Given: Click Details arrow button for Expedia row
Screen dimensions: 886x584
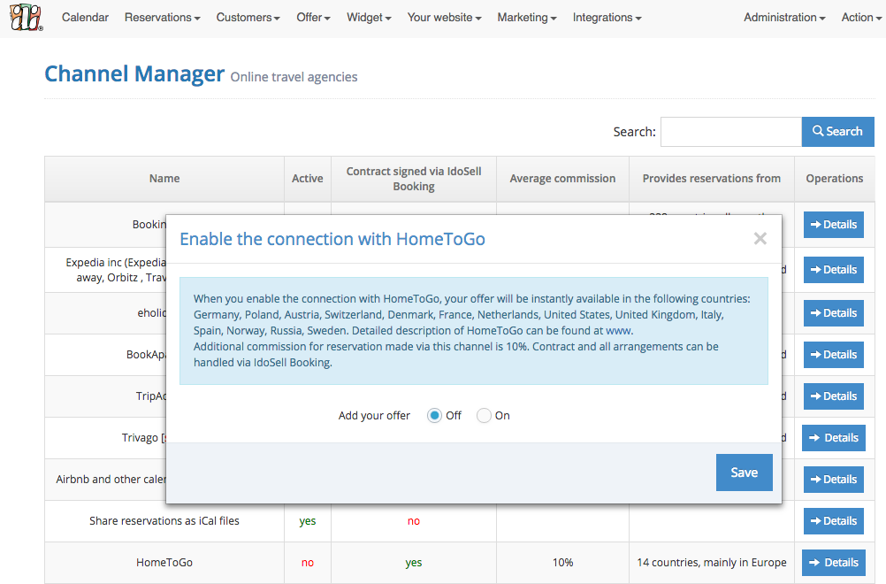Looking at the screenshot, I should click(x=833, y=270).
